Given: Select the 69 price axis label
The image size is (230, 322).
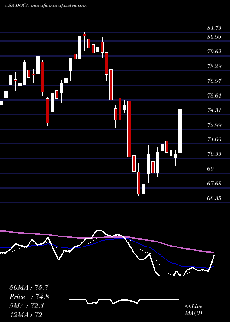Looking at the screenshot, I should click(x=211, y=169).
